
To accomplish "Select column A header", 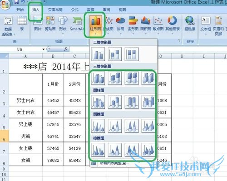I will coord(25,56).
